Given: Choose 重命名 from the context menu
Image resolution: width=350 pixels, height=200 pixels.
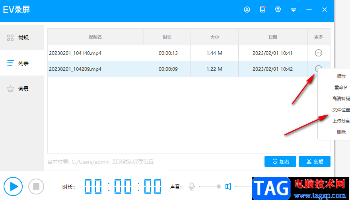Looking at the screenshot, I should [341, 87].
